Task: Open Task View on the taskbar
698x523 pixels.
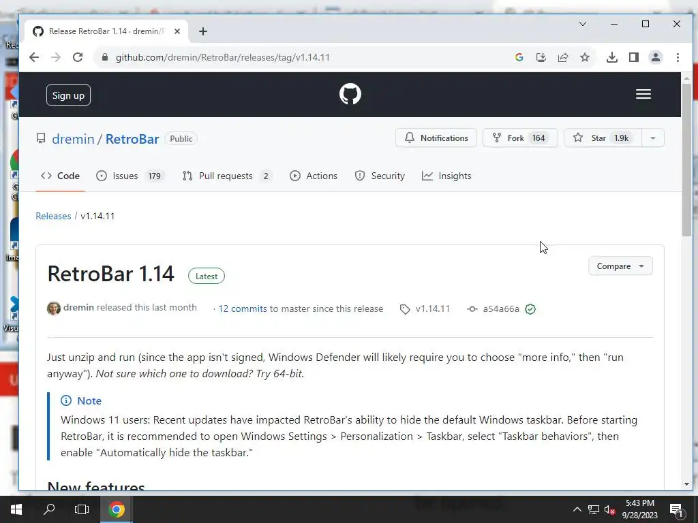Action: 82,509
